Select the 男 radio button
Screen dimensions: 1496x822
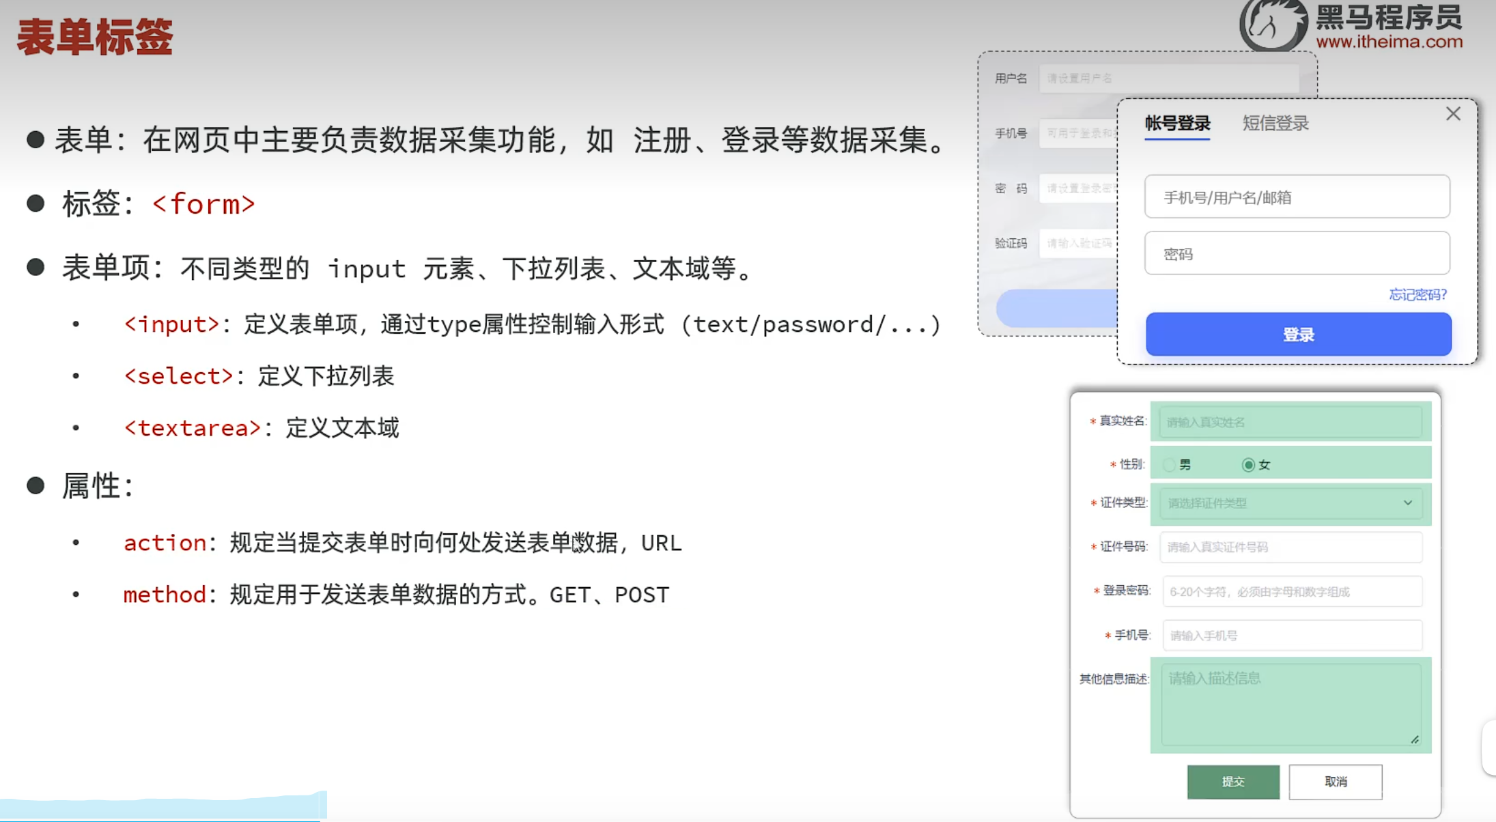1170,465
